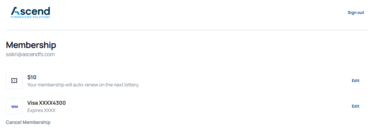Edit the Visa payment method
The image size is (370, 130).
(x=355, y=106)
